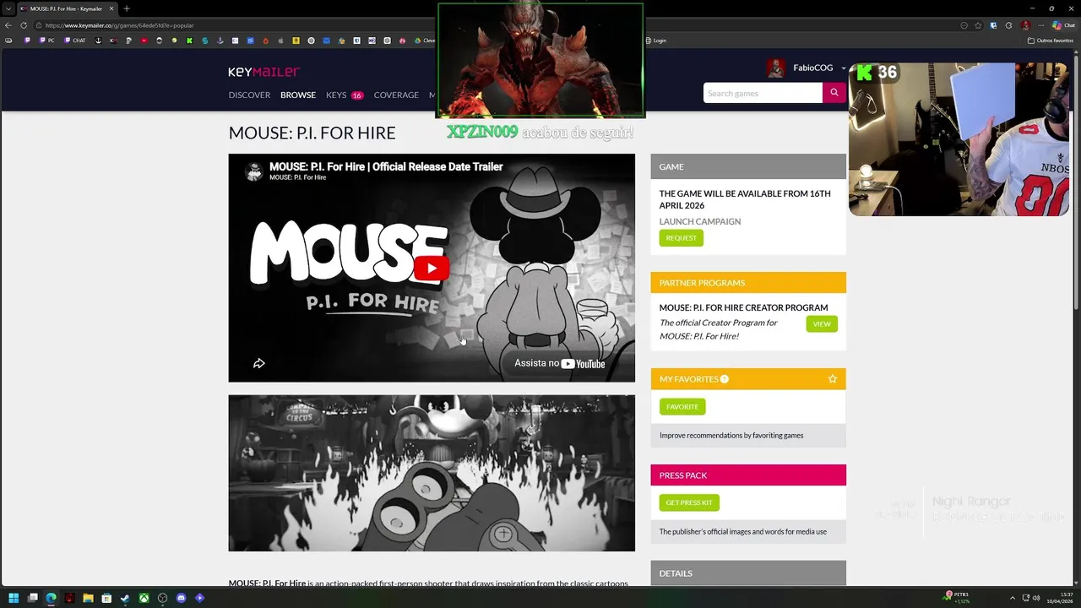Click the MOUSE: P.I. FOR HIRE page heading
The image size is (1081, 608).
tap(312, 133)
